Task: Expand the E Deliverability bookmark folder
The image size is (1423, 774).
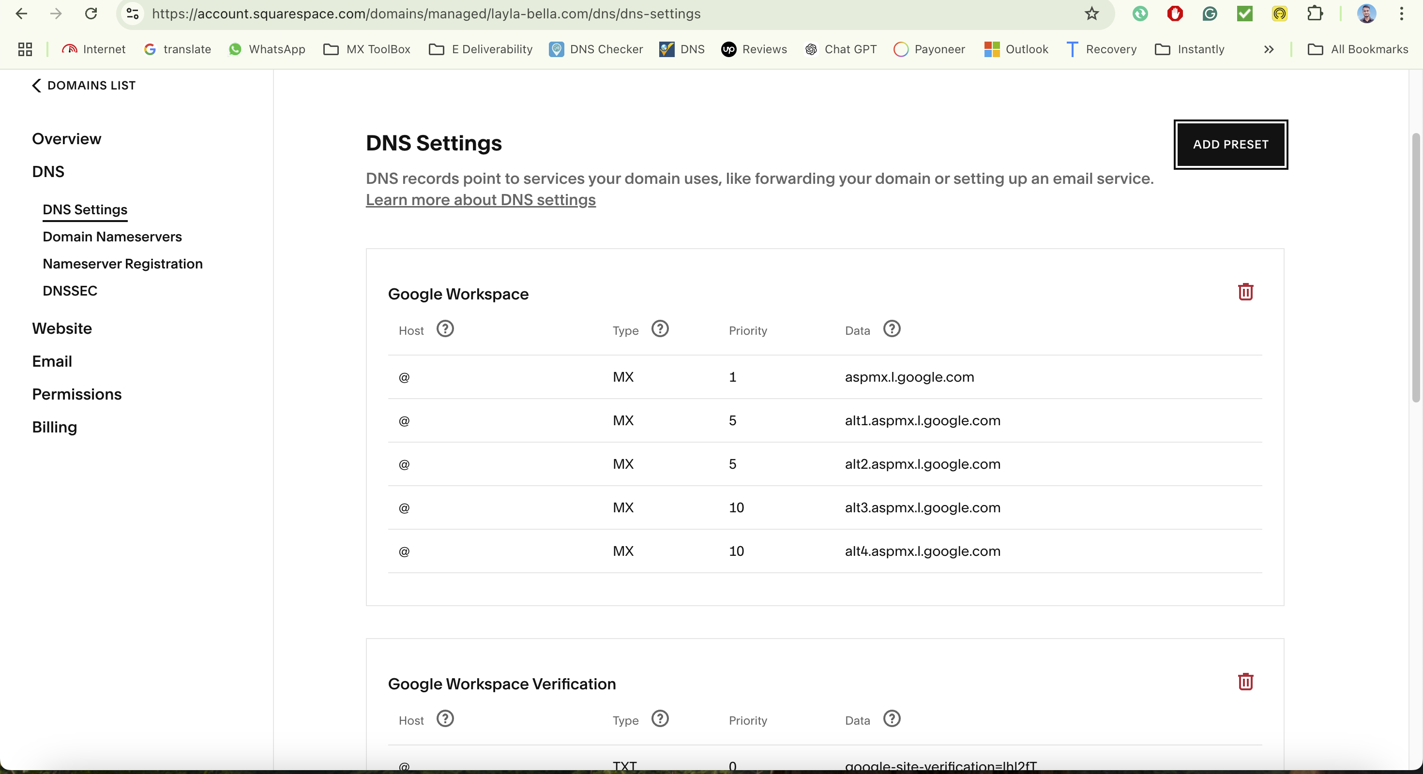Action: pyautogui.click(x=481, y=49)
